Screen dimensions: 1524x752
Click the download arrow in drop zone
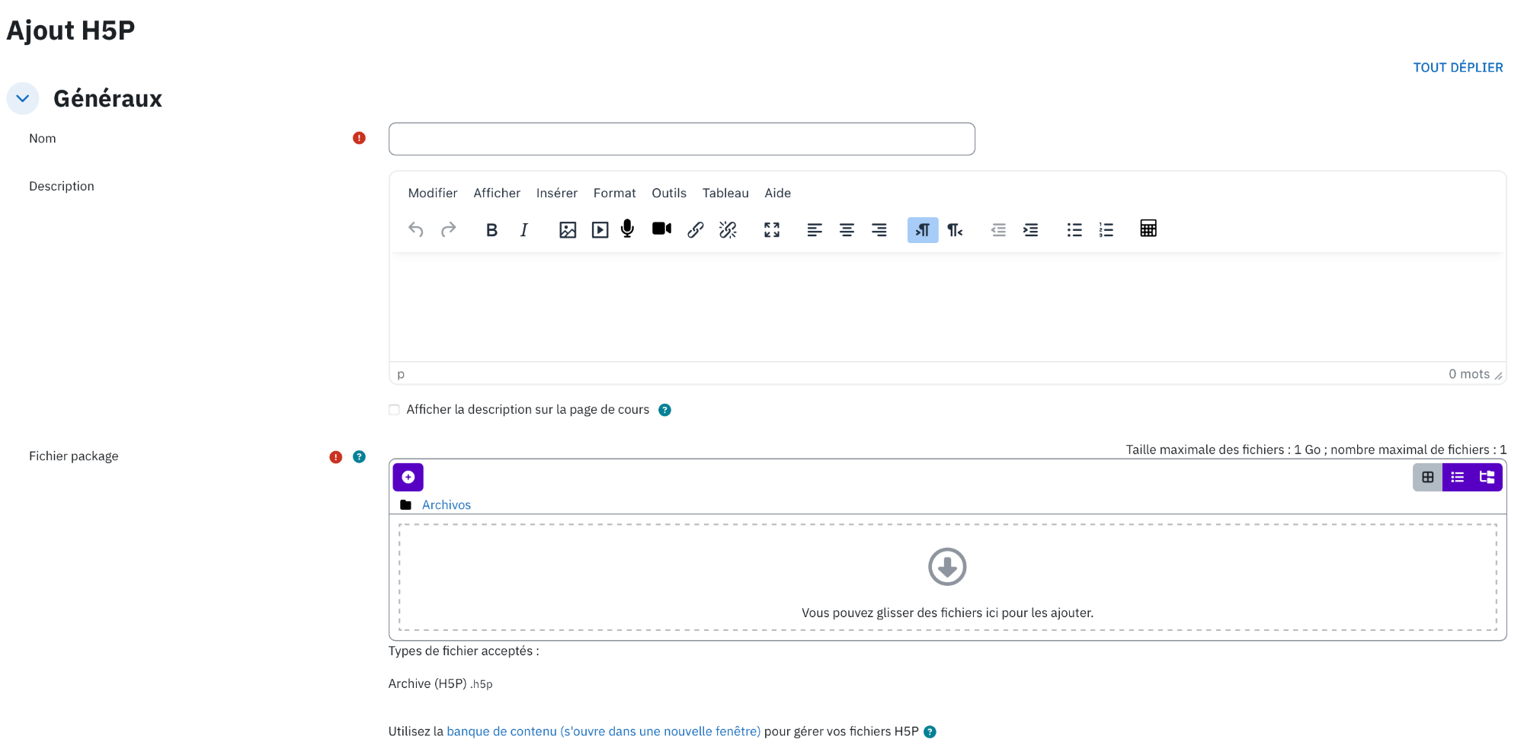pyautogui.click(x=947, y=567)
